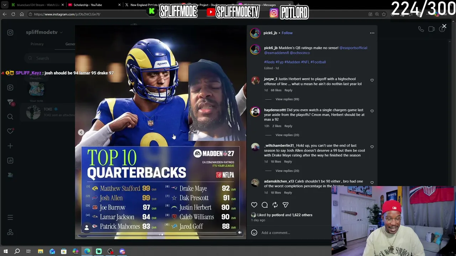
Task: Share the post with the paper-plane icon
Action: click(x=285, y=205)
